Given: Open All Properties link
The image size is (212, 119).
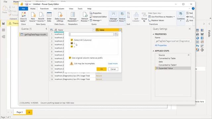Looking at the screenshot, I should coord(161,45).
